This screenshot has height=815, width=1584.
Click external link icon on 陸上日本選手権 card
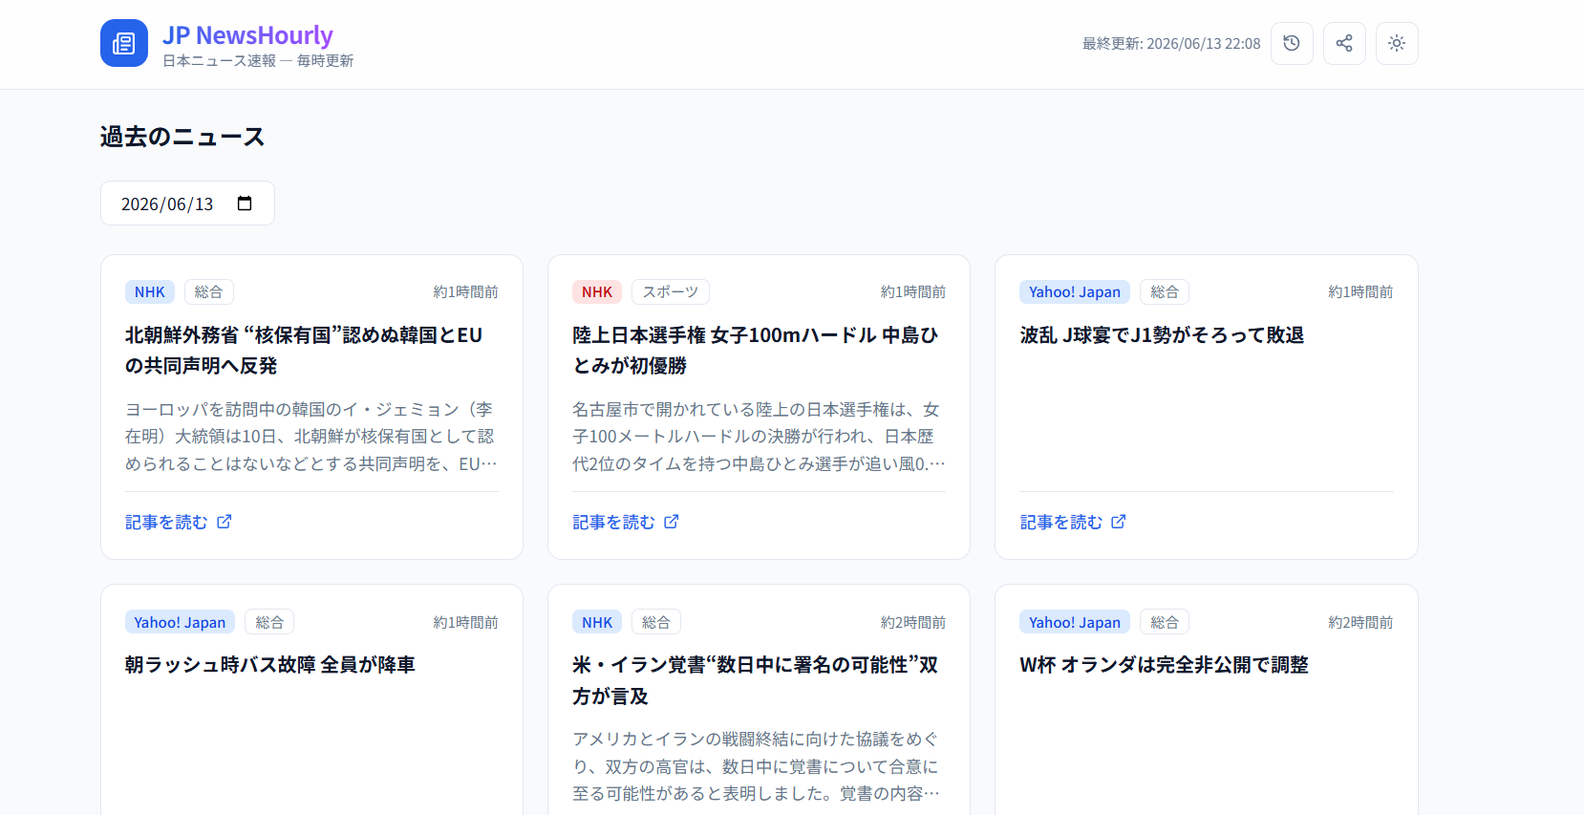click(x=672, y=522)
